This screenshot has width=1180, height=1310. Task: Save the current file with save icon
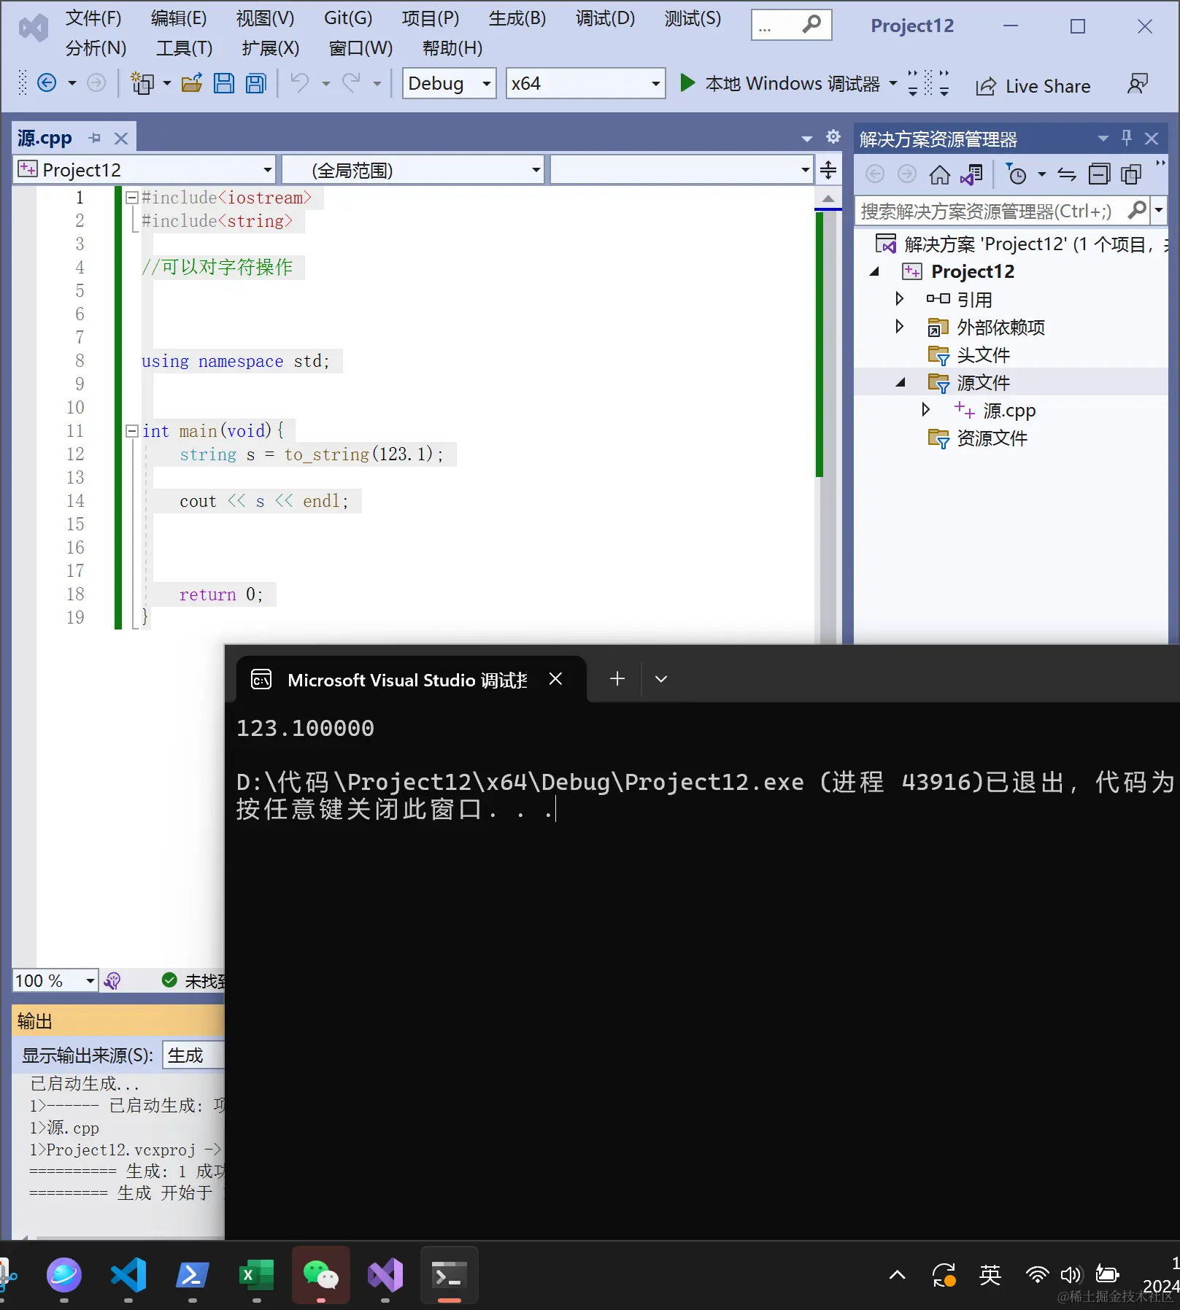(x=224, y=83)
